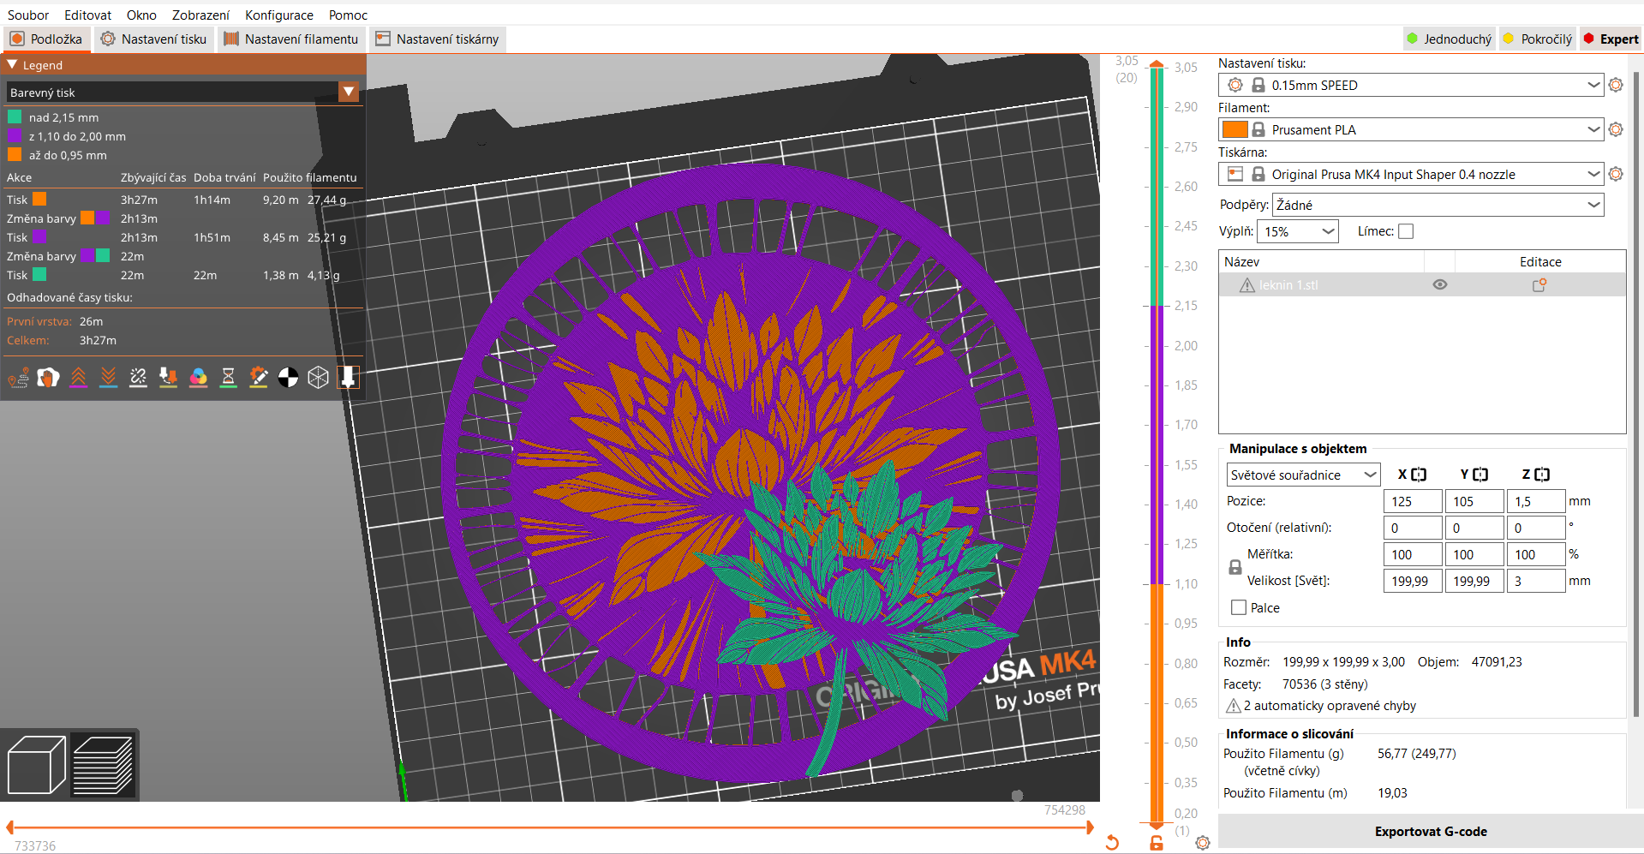The width and height of the screenshot is (1644, 854).
Task: Open vertical slider settings cog icon
Action: [x=1203, y=843]
